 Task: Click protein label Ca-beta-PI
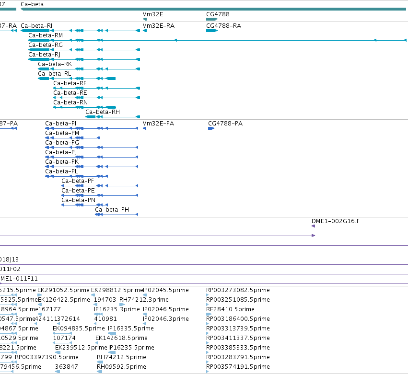[61, 124]
